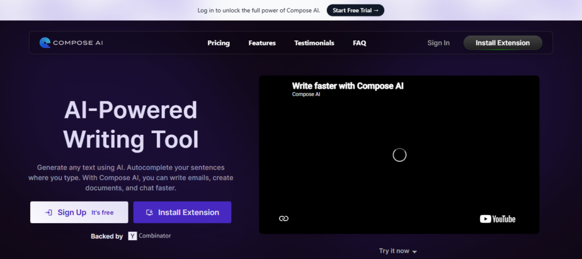Image resolution: width=582 pixels, height=259 pixels.
Task: Go to the Features section
Action: [262, 43]
